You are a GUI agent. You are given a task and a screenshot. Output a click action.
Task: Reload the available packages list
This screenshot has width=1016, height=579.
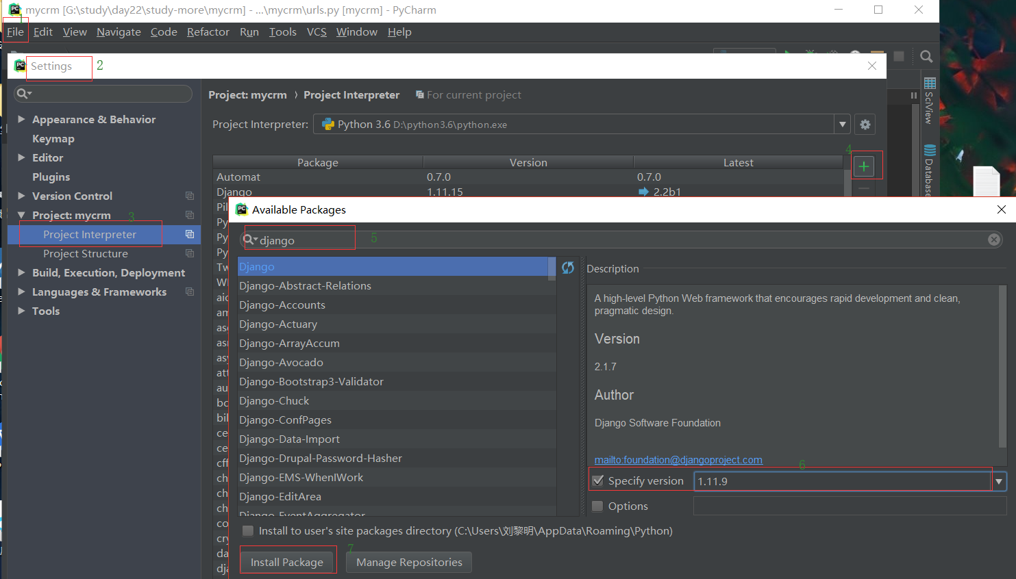568,268
